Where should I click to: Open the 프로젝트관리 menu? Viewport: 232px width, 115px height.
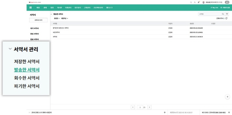pos(98,8)
